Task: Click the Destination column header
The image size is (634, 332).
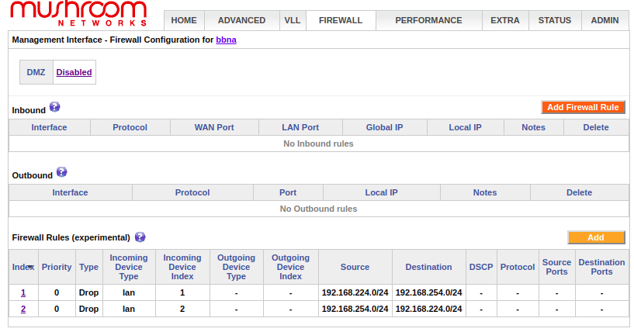Action: (x=428, y=267)
